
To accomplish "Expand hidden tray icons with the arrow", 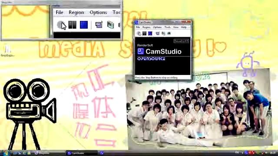I will pyautogui.click(x=242, y=153).
